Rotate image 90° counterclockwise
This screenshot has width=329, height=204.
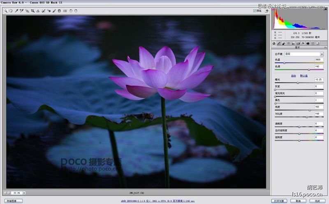pyautogui.click(x=71, y=11)
